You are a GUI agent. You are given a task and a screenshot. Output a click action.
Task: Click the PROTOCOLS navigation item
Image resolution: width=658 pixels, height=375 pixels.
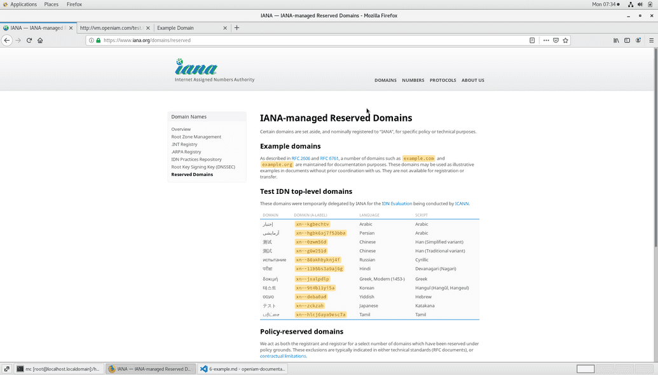pos(442,80)
